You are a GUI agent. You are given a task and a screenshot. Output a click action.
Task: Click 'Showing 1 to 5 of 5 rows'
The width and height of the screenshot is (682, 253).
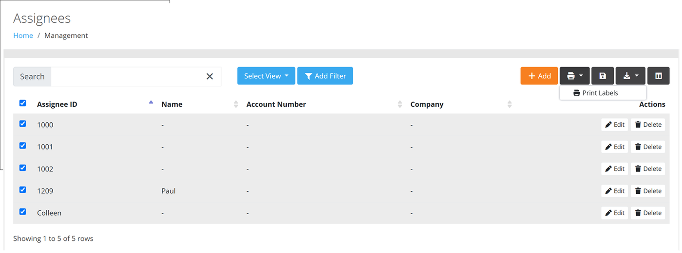click(53, 238)
